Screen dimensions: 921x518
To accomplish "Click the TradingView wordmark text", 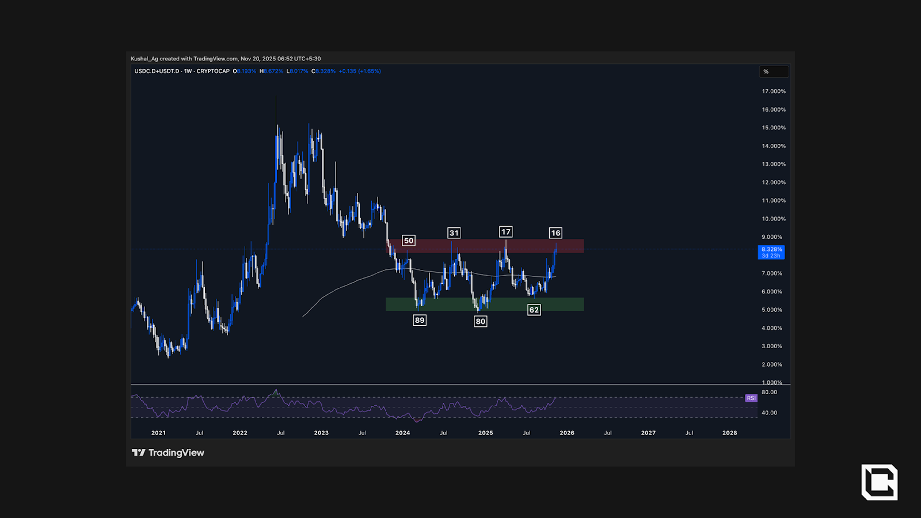I will tap(176, 453).
